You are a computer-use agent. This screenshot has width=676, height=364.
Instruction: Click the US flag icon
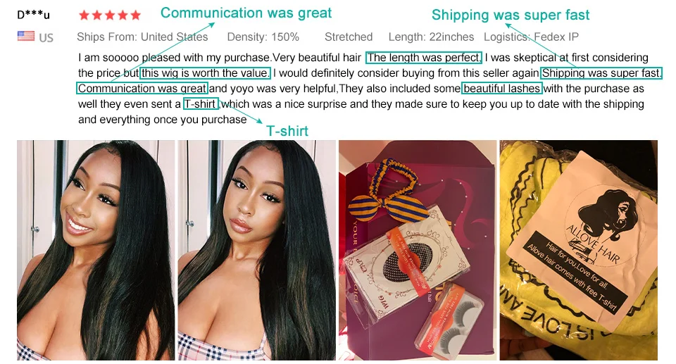click(26, 36)
